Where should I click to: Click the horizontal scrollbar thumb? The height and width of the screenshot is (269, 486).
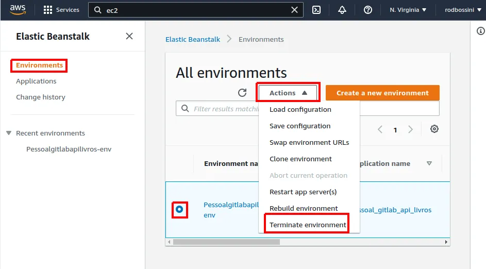click(226, 242)
